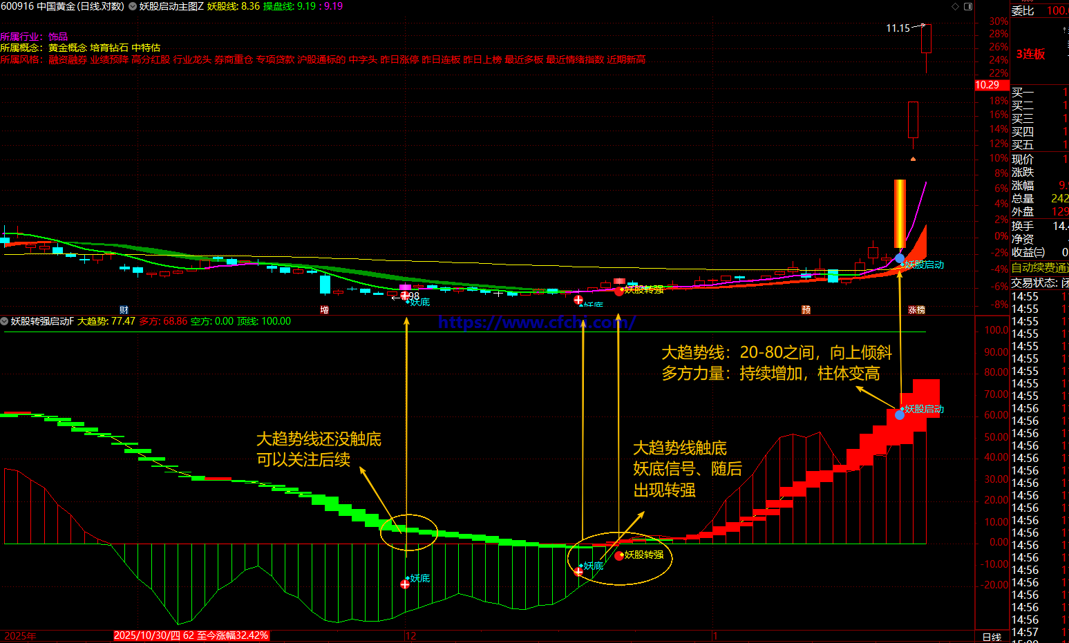Click the 现价 label in quote panel
The height and width of the screenshot is (643, 1069).
(x=1023, y=160)
